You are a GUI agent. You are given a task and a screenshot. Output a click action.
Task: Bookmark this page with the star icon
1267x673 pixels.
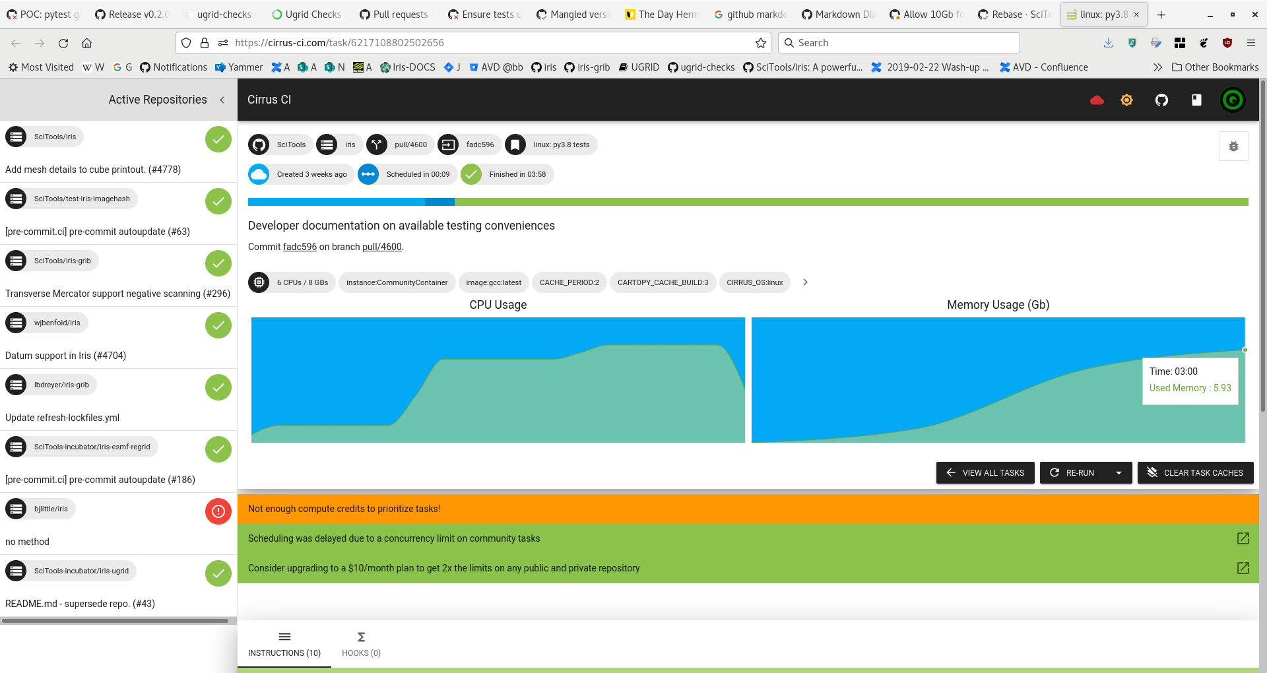[x=761, y=43]
